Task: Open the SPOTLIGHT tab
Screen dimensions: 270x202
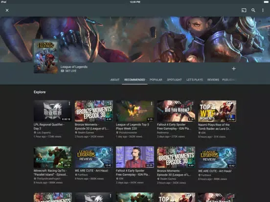Action: pyautogui.click(x=174, y=80)
